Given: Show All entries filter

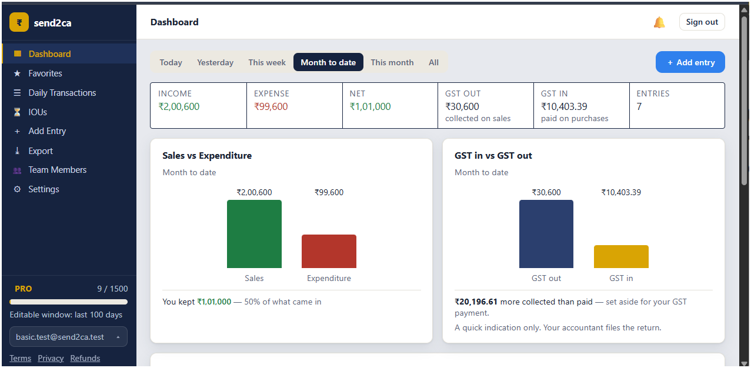Looking at the screenshot, I should pos(433,62).
